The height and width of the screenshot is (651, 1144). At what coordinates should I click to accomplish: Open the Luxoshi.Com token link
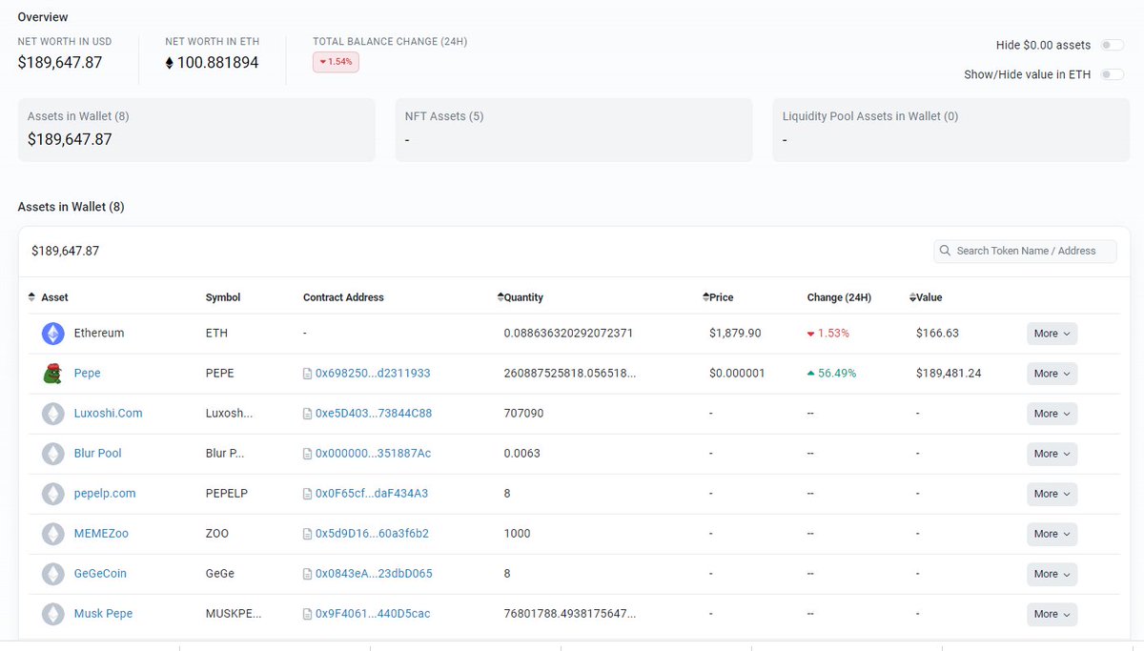(x=109, y=414)
